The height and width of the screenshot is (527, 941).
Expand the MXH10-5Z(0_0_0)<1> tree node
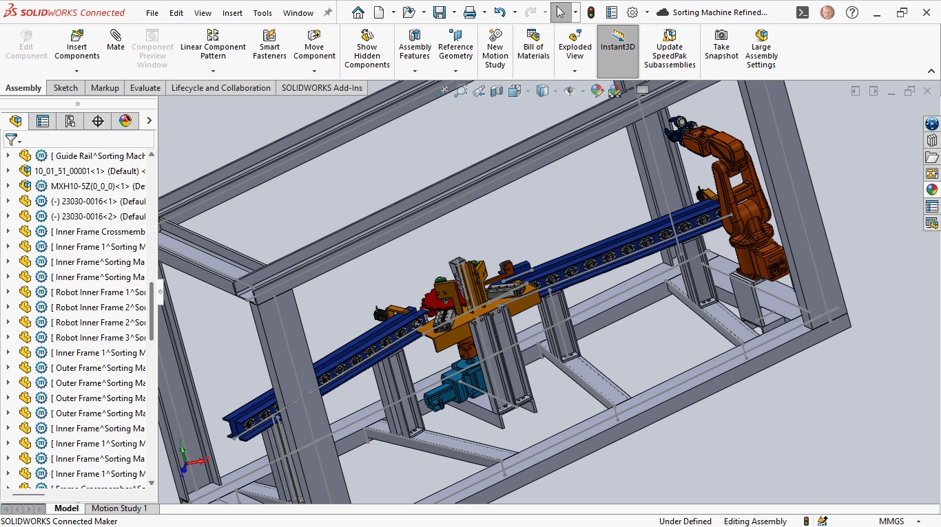[8, 186]
